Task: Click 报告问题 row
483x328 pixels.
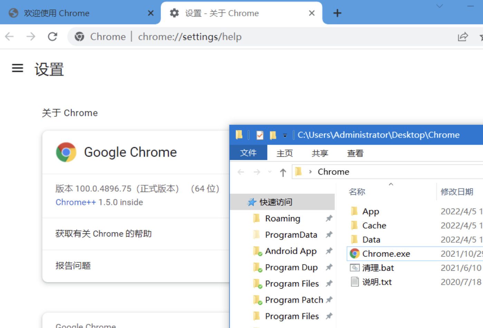Action: click(136, 266)
